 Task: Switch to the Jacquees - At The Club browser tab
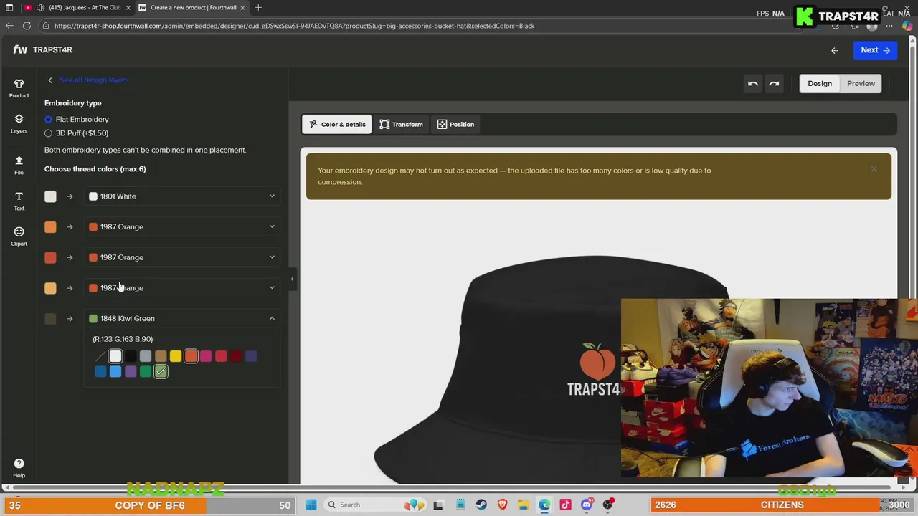pyautogui.click(x=76, y=8)
